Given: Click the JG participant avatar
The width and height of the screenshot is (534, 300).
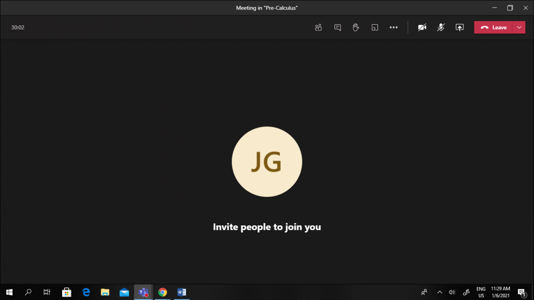Looking at the screenshot, I should tap(267, 162).
